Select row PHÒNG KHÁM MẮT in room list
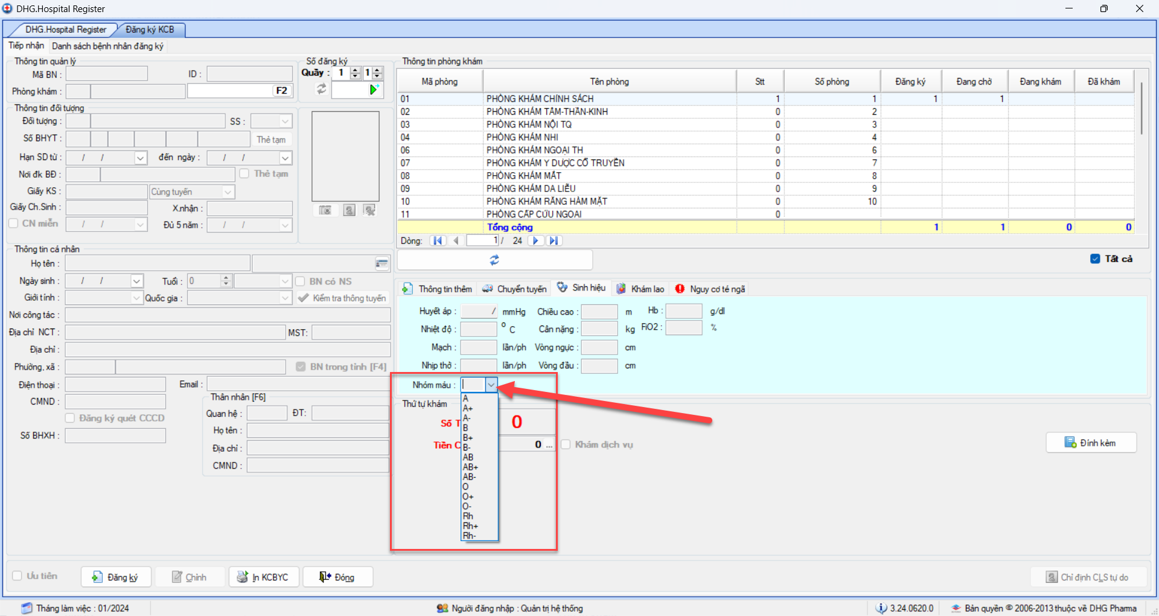 [x=765, y=176]
